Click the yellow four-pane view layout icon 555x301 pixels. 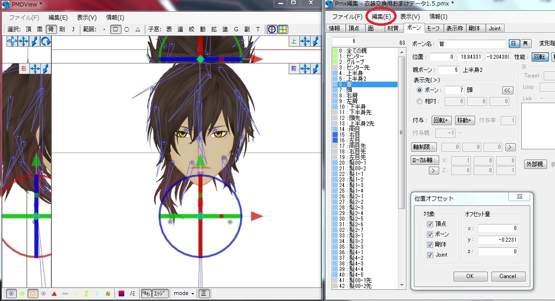tap(283, 29)
